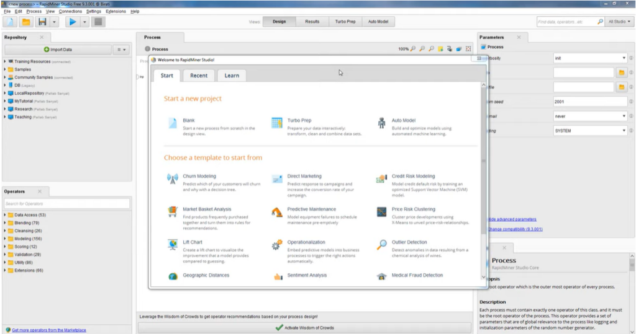Open the All Studio search scope dropdown
Screen dimensions: 636x334
(x=619, y=22)
